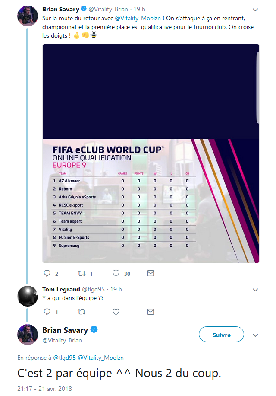This screenshot has height=396, width=276.
Task: Open replies on Brian Savary's tweet
Action: pyautogui.click(x=47, y=273)
